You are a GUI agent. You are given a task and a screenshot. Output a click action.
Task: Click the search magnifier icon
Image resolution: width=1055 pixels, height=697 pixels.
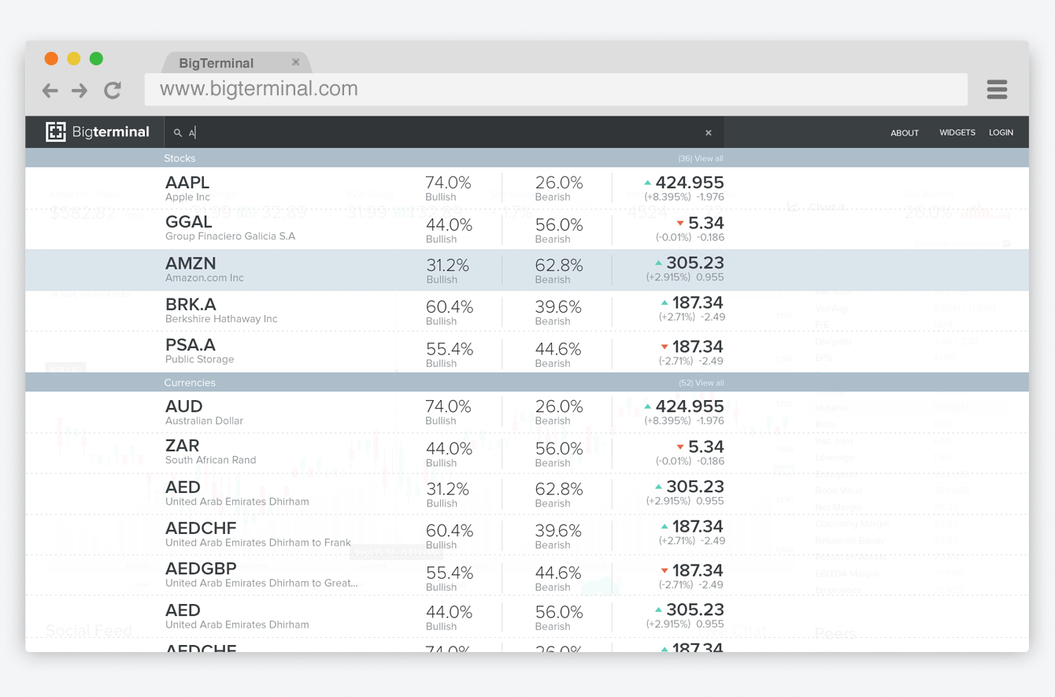(178, 133)
